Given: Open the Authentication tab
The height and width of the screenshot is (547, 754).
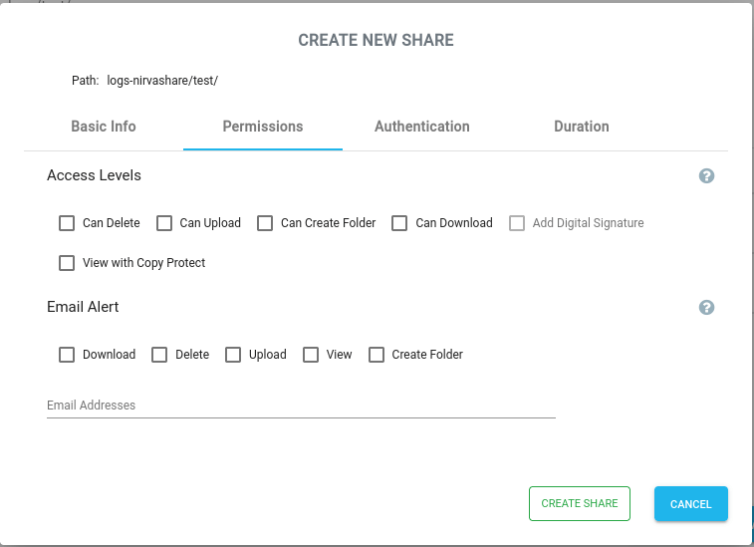Looking at the screenshot, I should pos(422,127).
